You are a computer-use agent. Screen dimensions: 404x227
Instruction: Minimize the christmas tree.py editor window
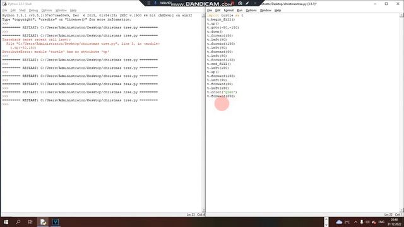click(375, 4)
